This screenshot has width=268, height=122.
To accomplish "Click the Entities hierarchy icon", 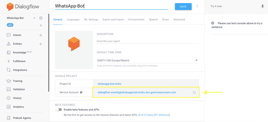I will coord(8,44).
